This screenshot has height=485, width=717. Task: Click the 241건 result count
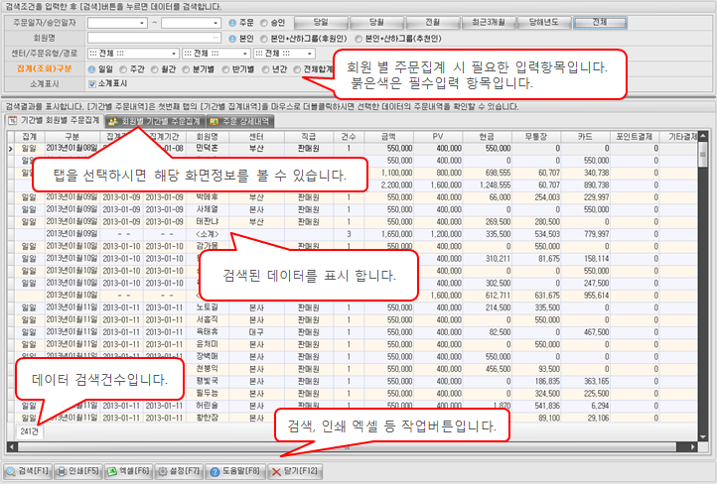pos(29,431)
